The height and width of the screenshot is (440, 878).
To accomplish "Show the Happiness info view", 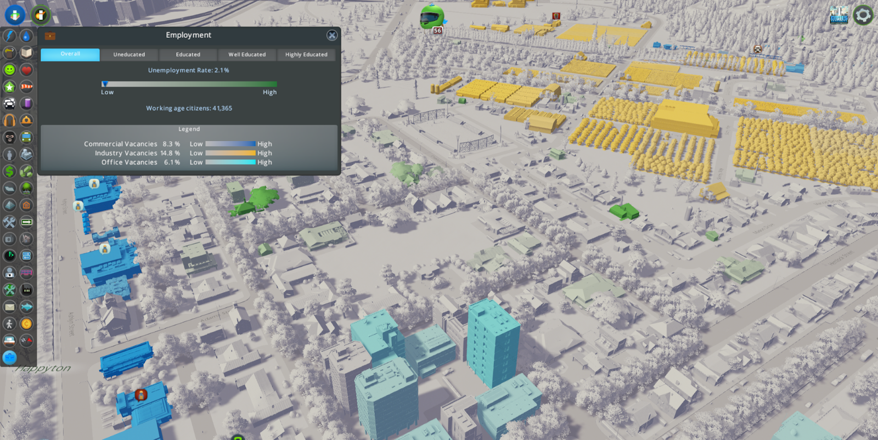I will tap(9, 70).
